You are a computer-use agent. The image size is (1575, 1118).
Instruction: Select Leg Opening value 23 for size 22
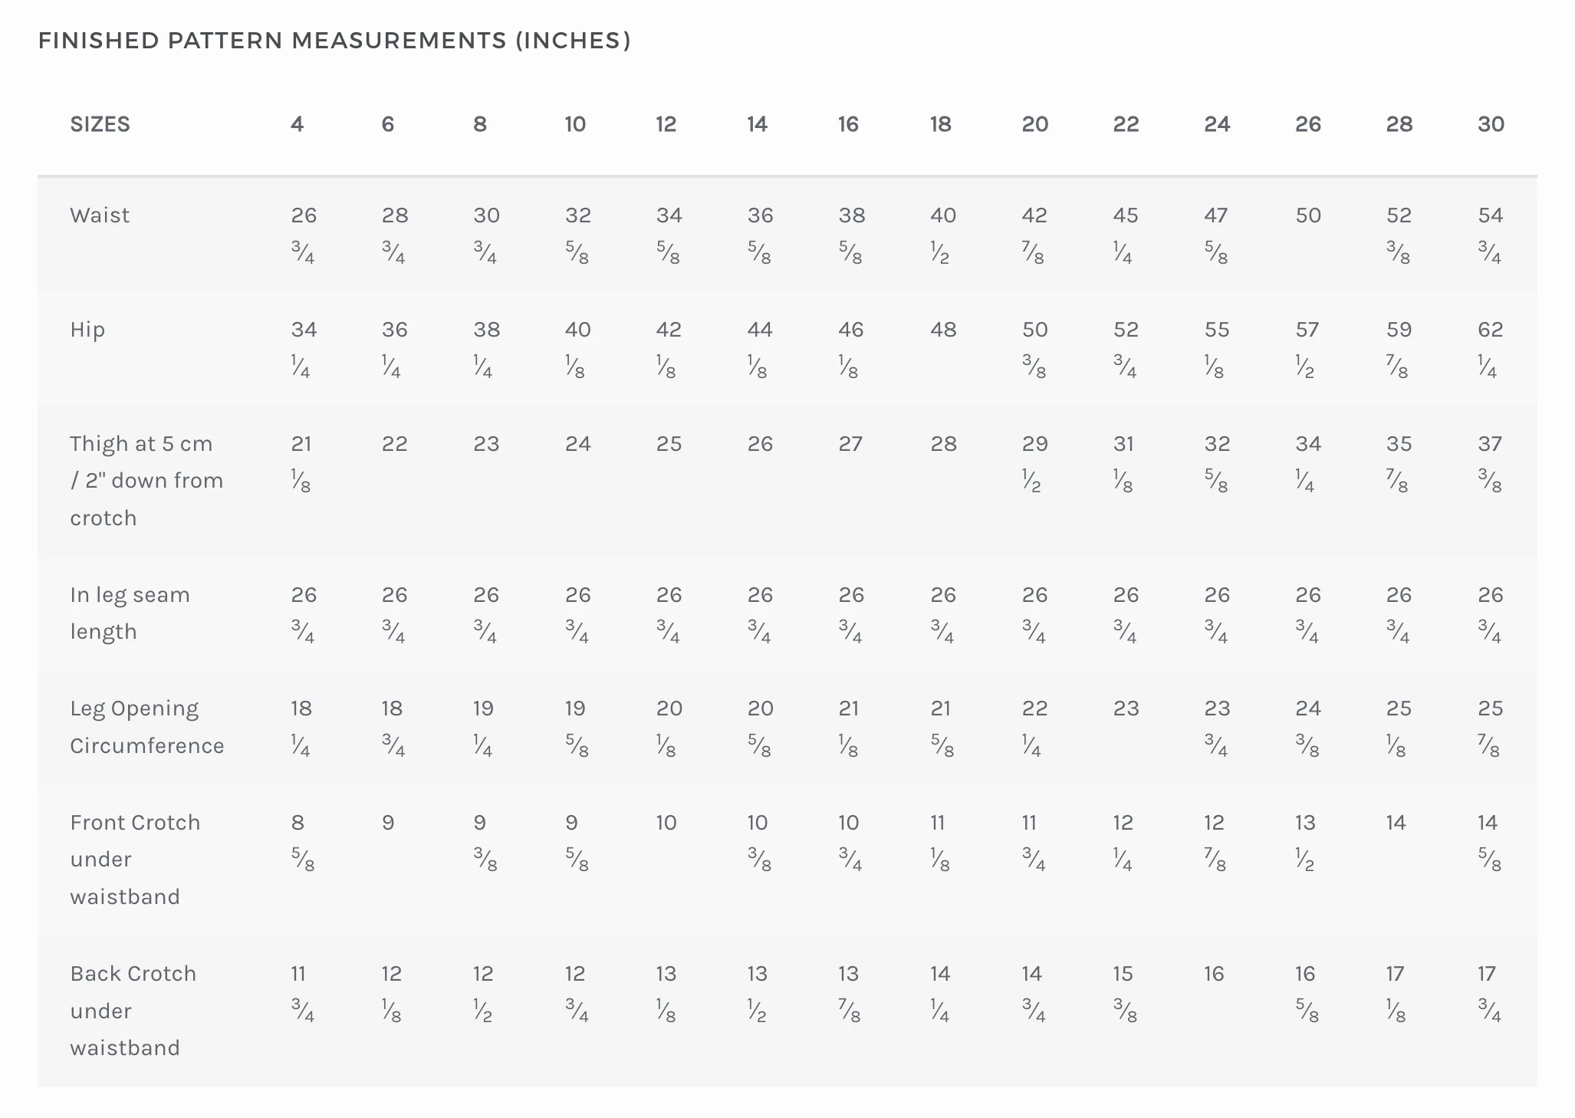1126,709
